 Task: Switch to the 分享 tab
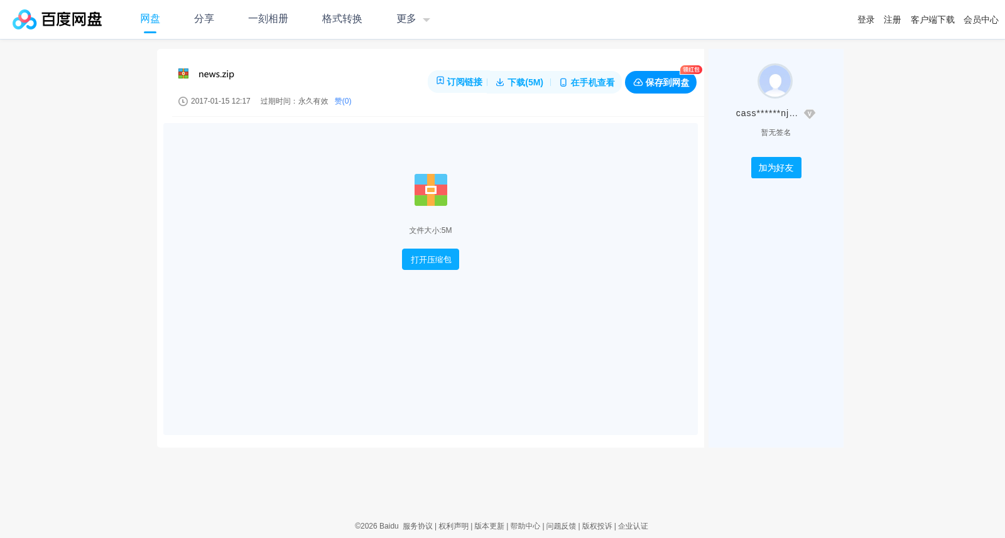pyautogui.click(x=204, y=19)
